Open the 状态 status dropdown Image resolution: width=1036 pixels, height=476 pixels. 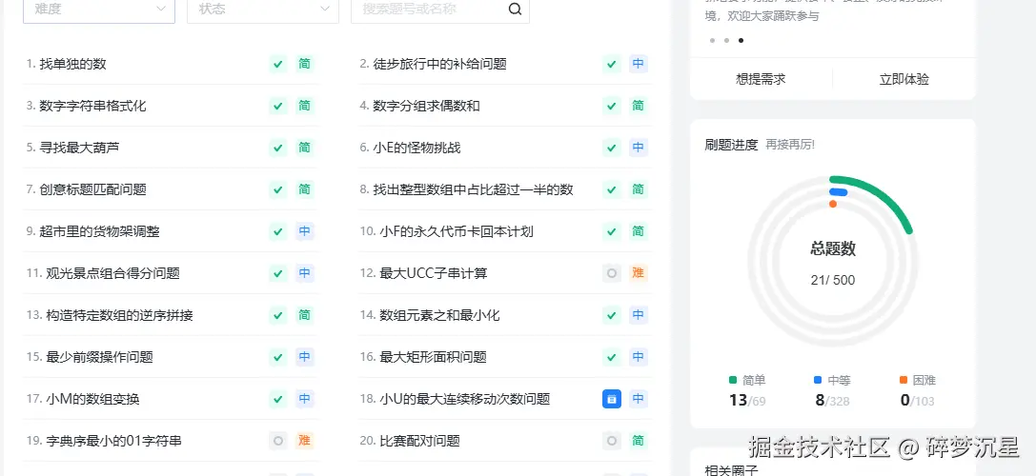263,10
